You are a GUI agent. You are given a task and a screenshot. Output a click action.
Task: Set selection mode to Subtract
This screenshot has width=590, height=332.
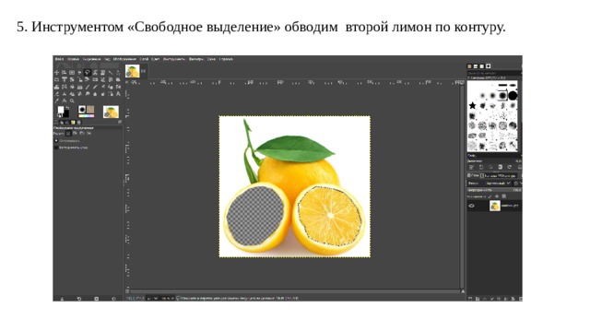coord(82,133)
